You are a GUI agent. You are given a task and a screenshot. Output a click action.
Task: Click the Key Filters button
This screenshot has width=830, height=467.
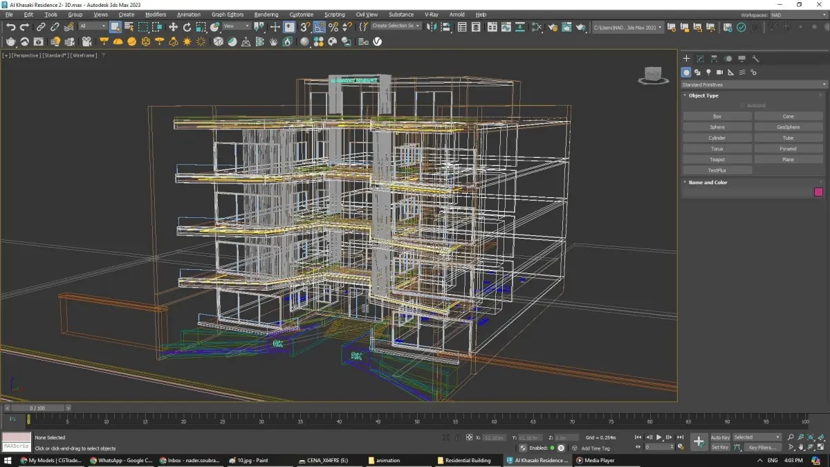pyautogui.click(x=762, y=447)
